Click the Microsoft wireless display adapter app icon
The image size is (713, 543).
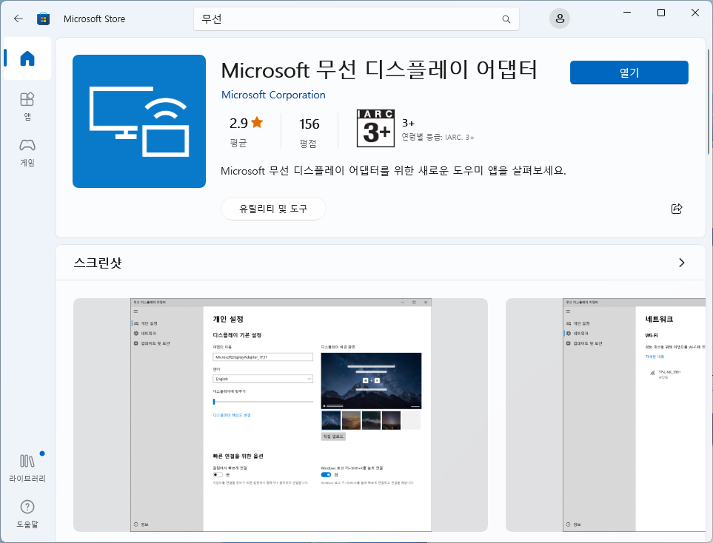(139, 121)
